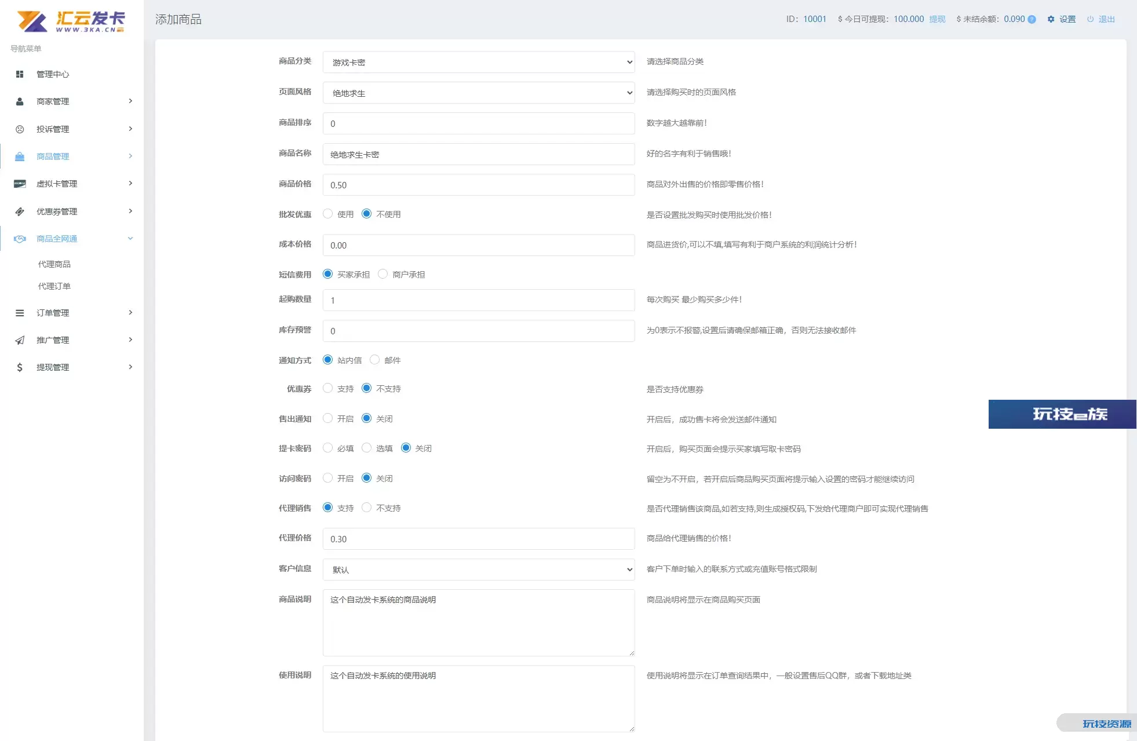Viewport: 1137px width, 741px height.
Task: Open the 页面风格 dropdown showing 绝地求生
Action: click(x=479, y=93)
